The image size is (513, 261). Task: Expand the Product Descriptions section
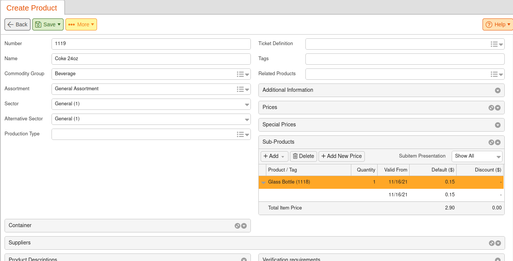click(x=244, y=259)
